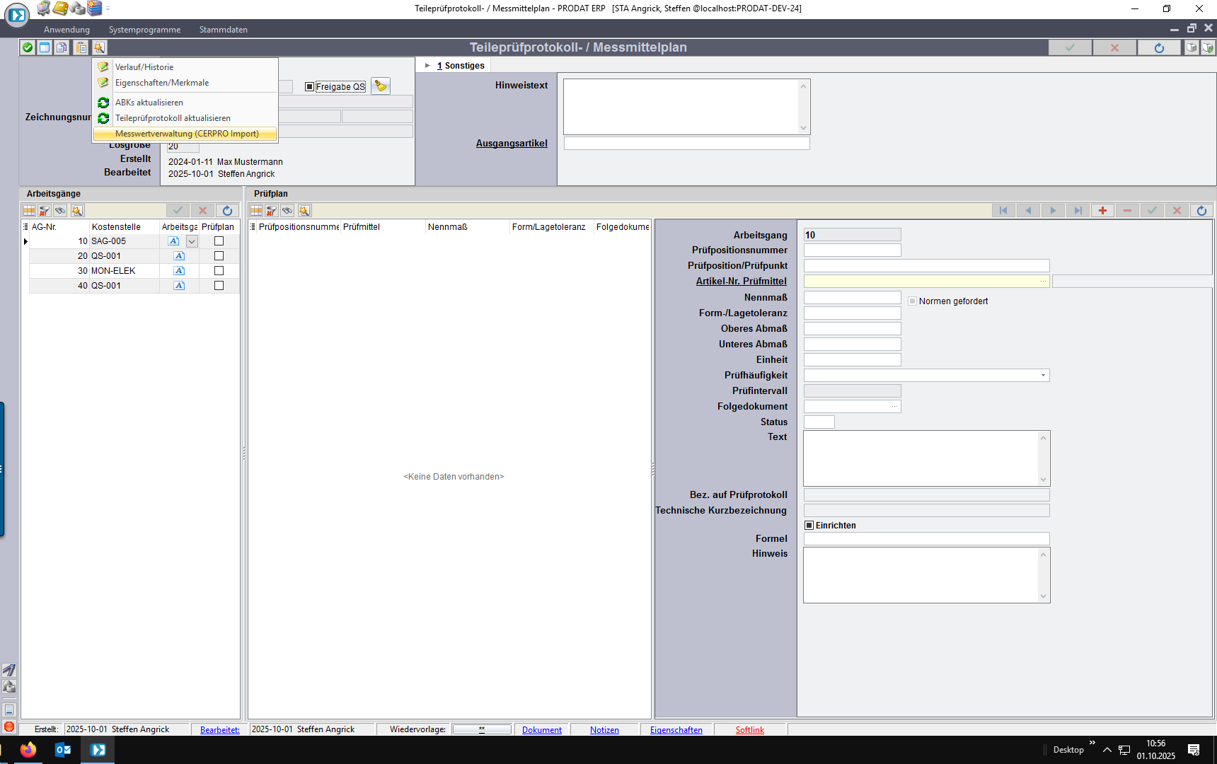Click the blue refresh button in title bar
Image resolution: width=1217 pixels, height=764 pixels.
coord(1159,47)
